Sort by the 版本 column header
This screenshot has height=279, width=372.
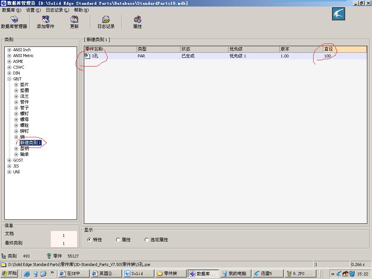click(302, 49)
